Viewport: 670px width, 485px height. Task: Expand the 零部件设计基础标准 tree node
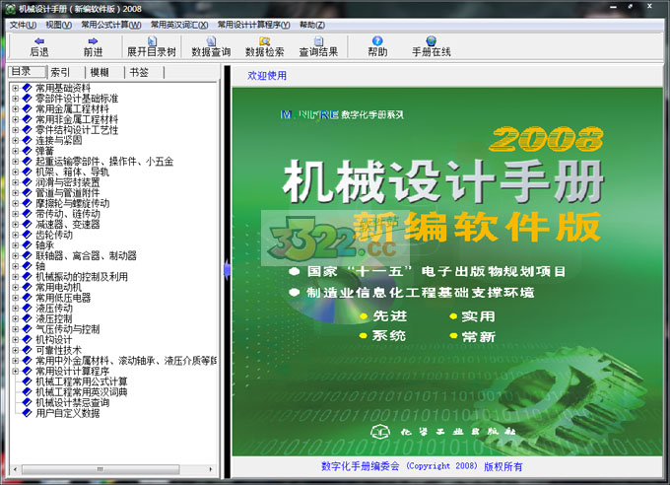pos(16,99)
